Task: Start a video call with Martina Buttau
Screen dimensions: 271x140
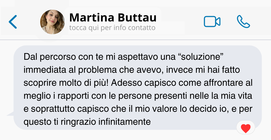Action: [212, 21]
